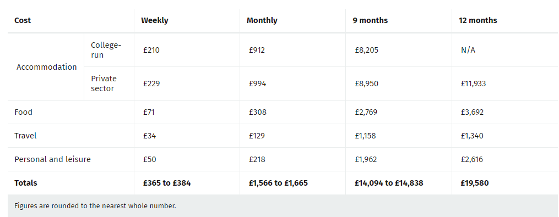Select the £11,933 private sector cell
559x217 pixels.
point(473,84)
